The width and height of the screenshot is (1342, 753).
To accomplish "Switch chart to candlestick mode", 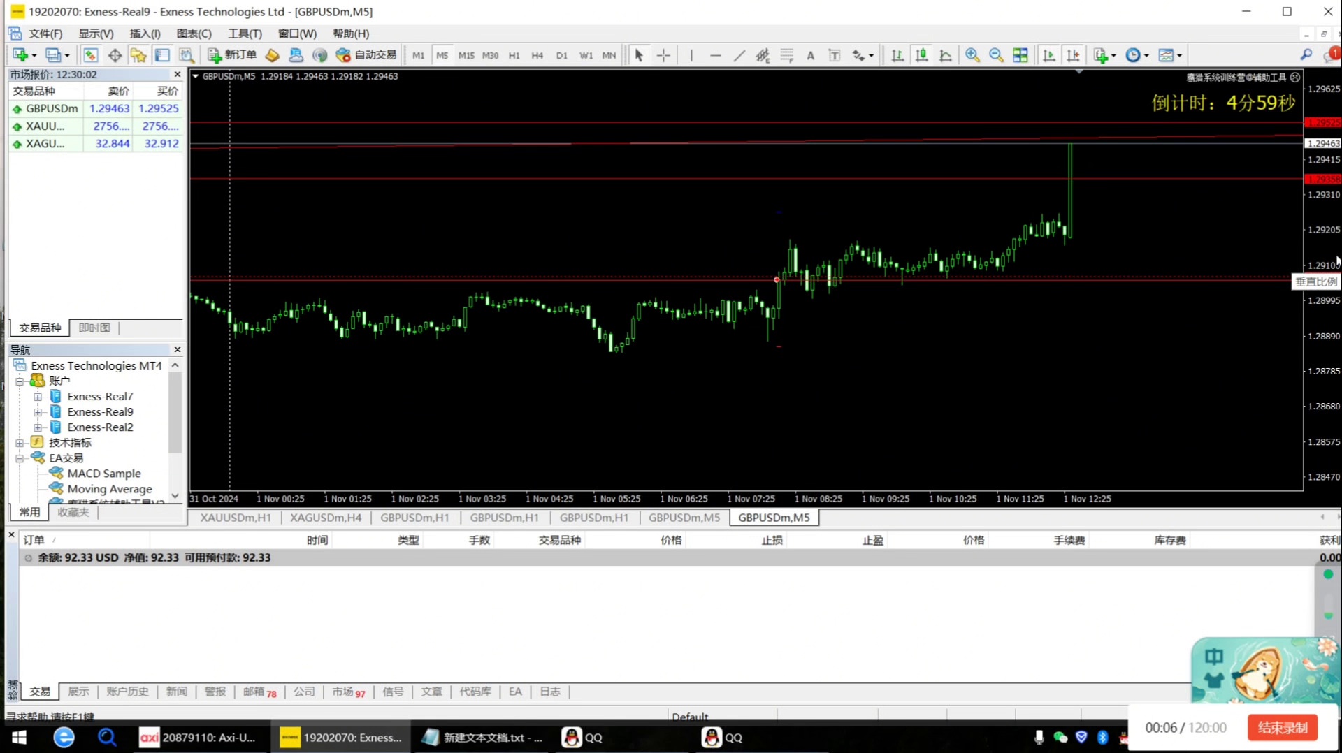I will click(921, 55).
